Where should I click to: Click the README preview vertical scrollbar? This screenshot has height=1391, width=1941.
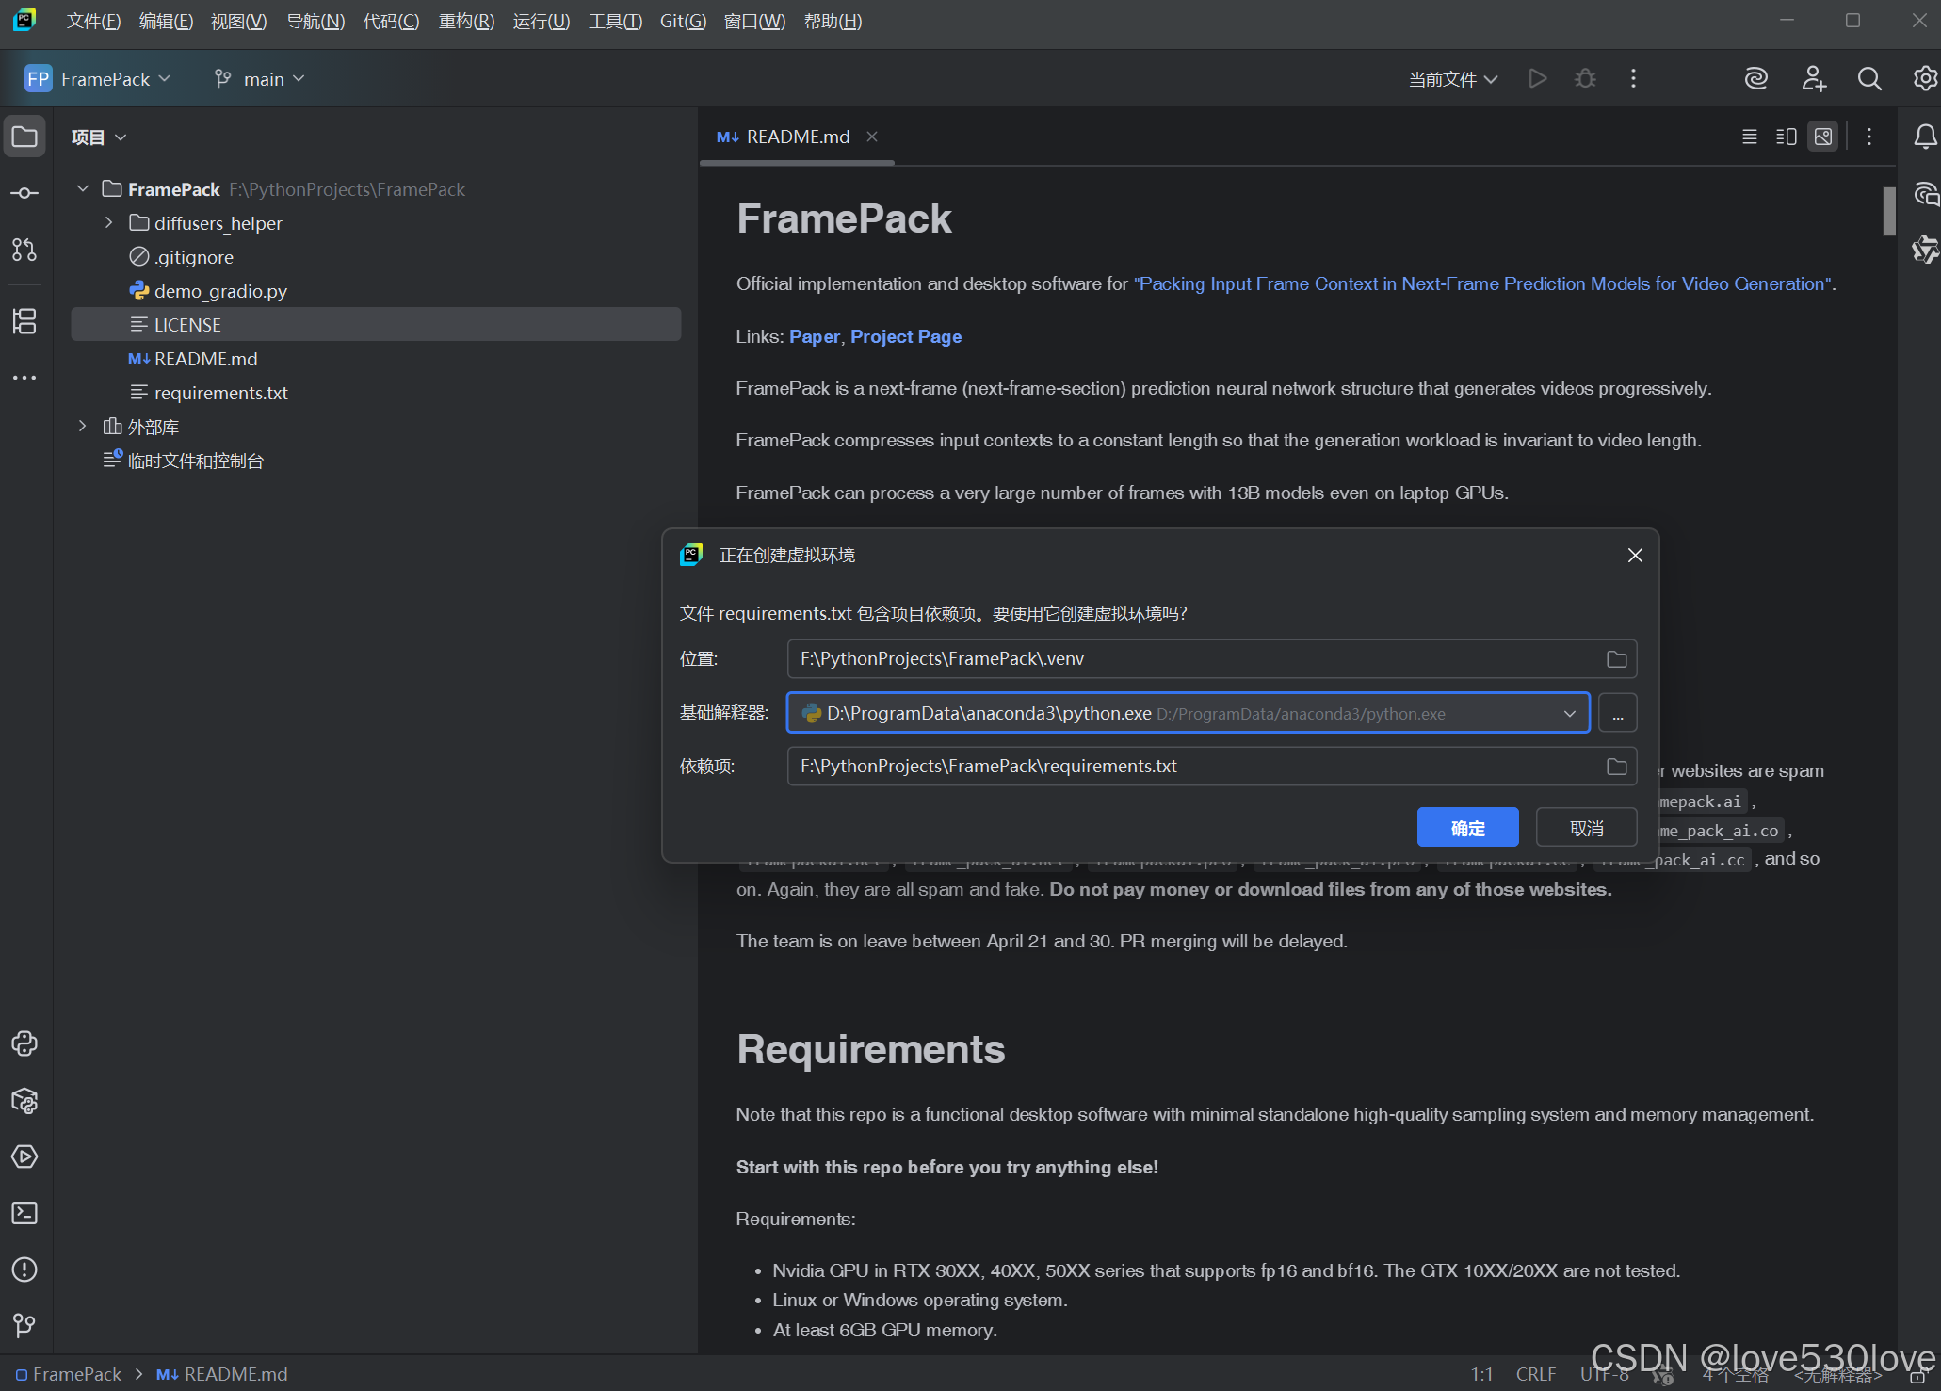coord(1888,212)
